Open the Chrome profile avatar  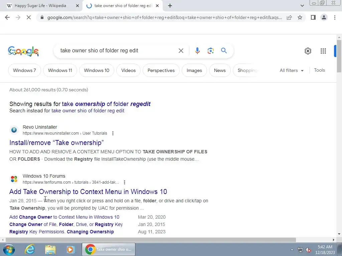[324, 17]
